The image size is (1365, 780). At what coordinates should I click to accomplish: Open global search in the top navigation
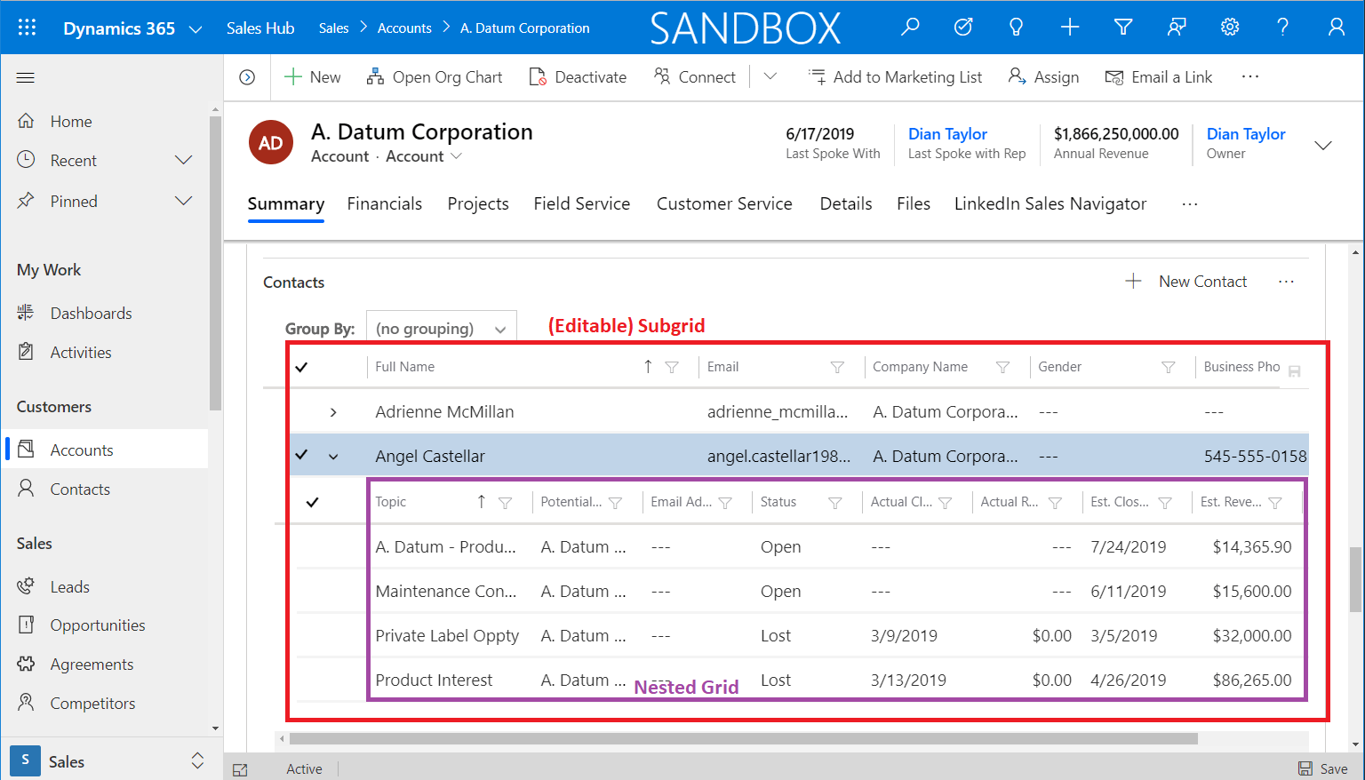coord(910,27)
